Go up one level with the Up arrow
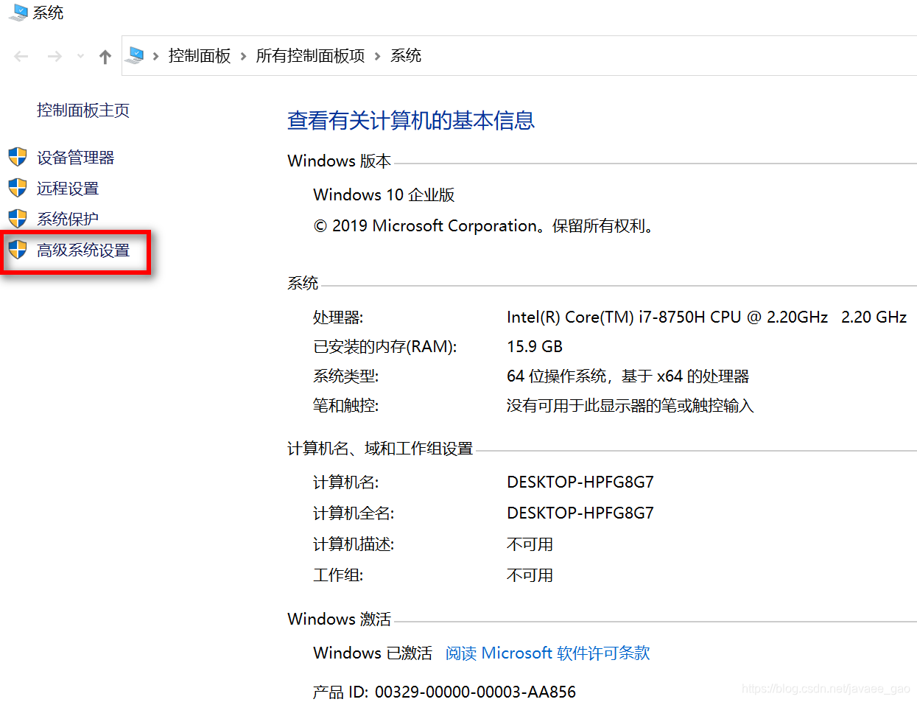The width and height of the screenshot is (917, 702). pyautogui.click(x=105, y=57)
